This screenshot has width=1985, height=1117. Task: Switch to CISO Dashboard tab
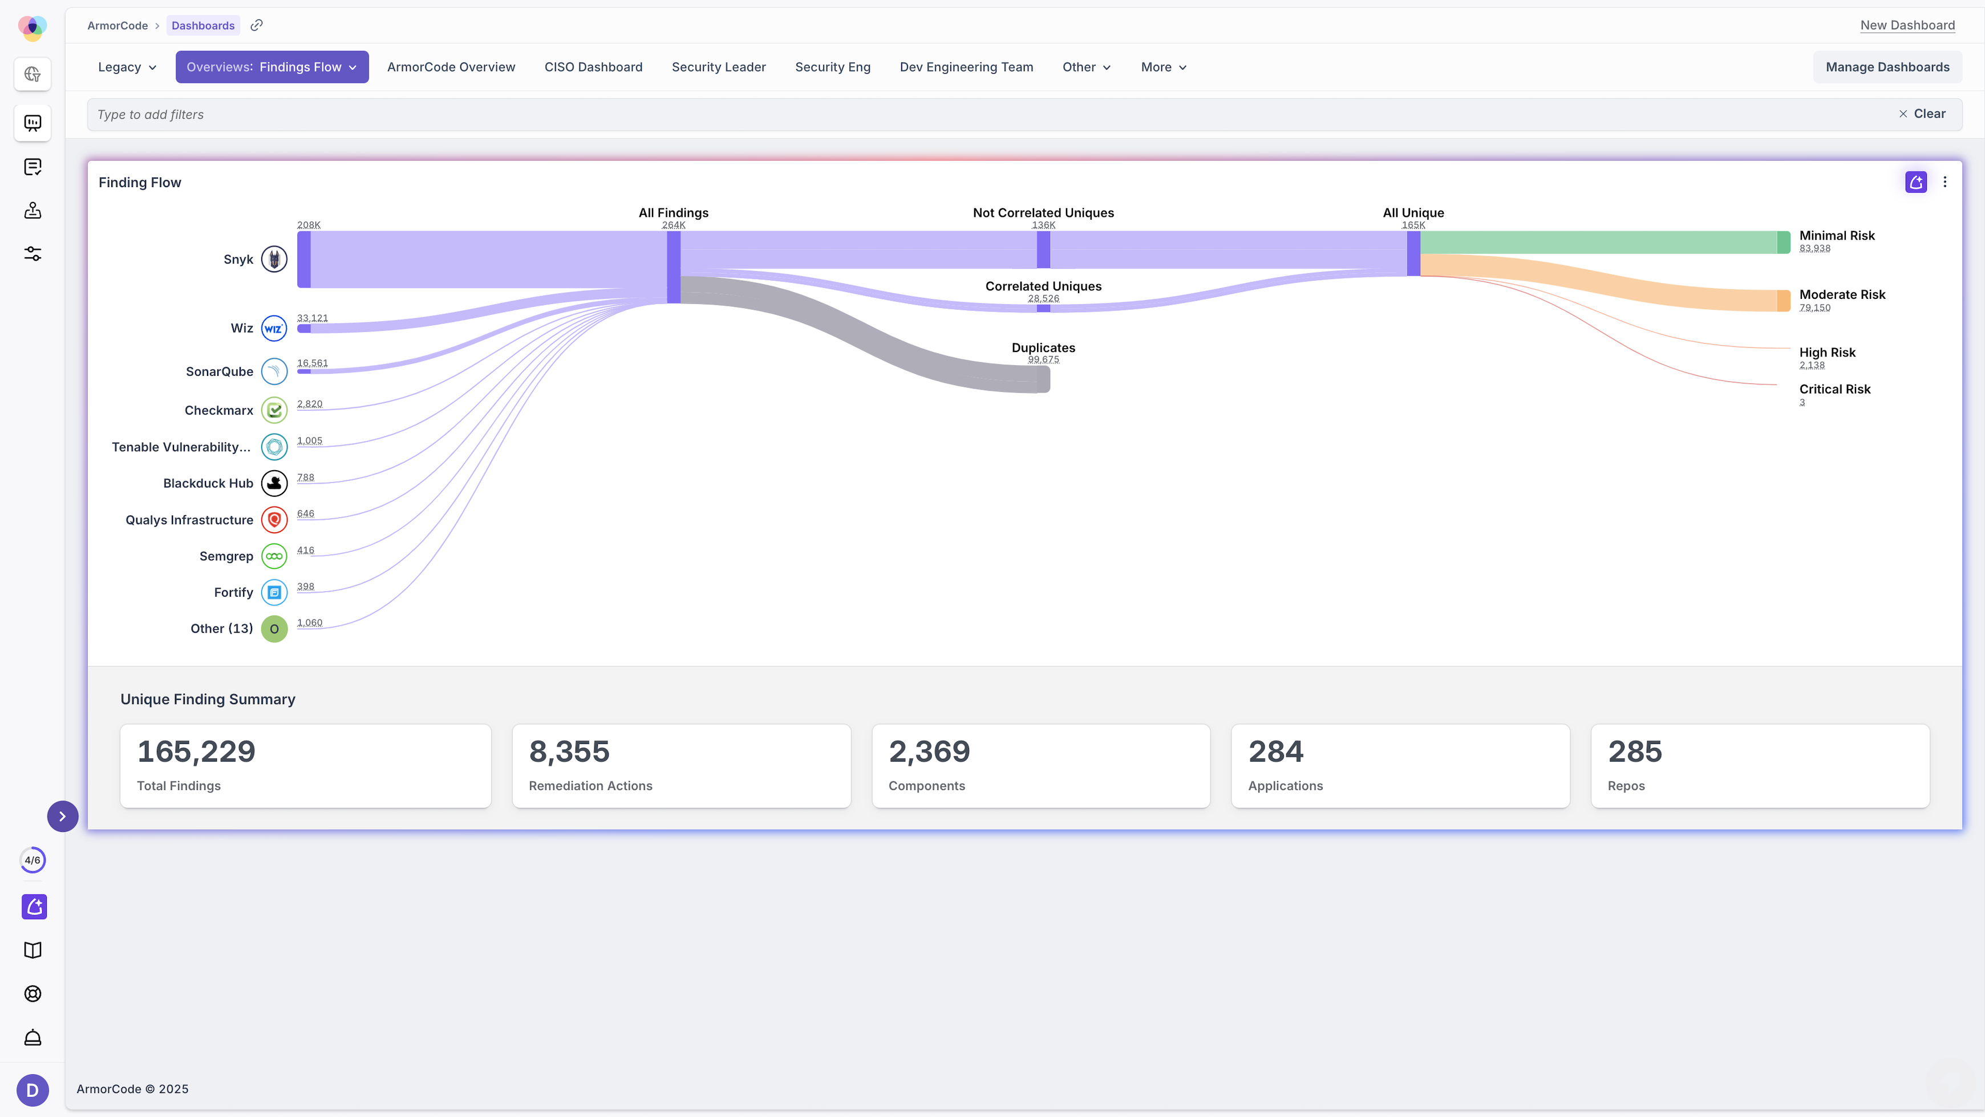pyautogui.click(x=593, y=67)
